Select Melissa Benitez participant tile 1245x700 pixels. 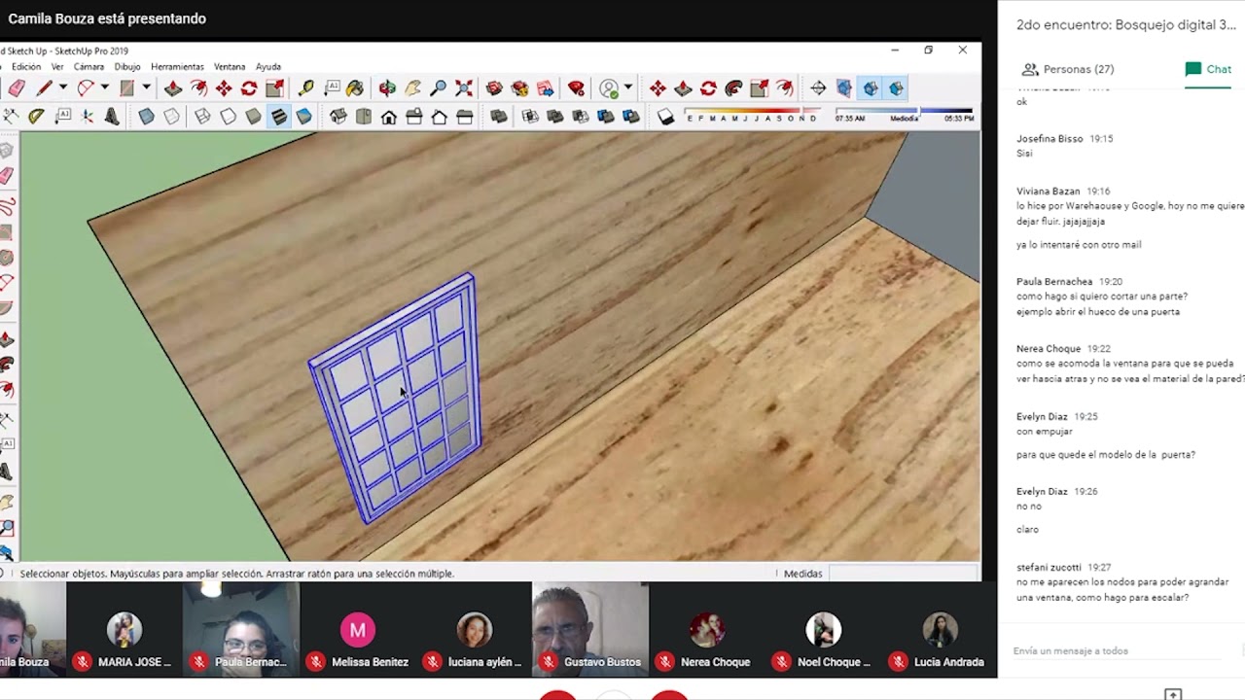click(x=358, y=628)
